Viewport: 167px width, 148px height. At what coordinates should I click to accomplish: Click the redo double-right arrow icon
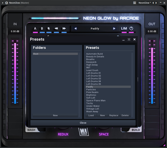pos(64,28)
